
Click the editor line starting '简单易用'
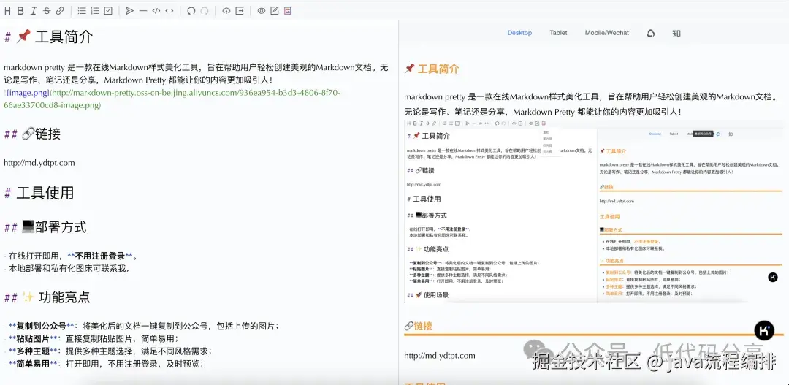104,363
